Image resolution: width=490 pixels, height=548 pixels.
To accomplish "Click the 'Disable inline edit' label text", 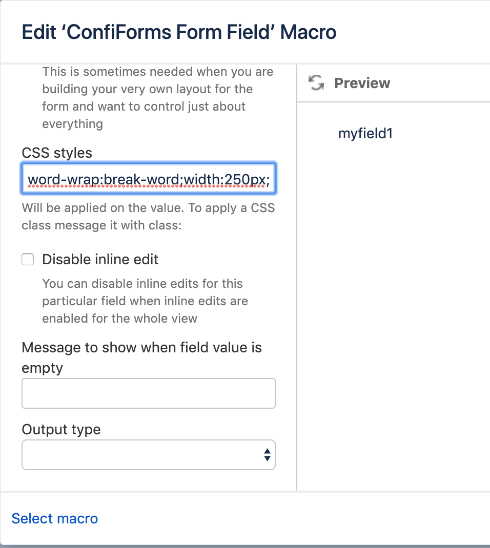I will pyautogui.click(x=100, y=259).
